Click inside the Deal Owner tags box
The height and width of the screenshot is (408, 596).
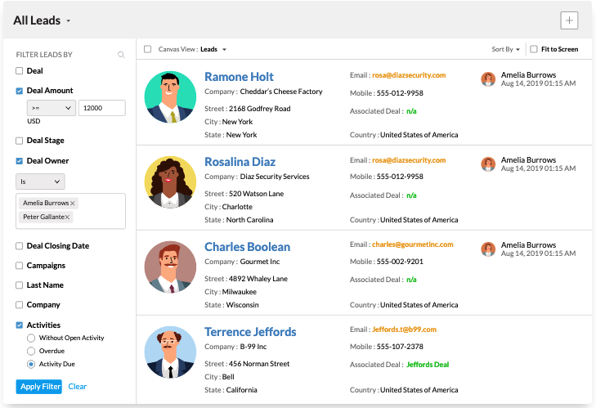pyautogui.click(x=70, y=211)
